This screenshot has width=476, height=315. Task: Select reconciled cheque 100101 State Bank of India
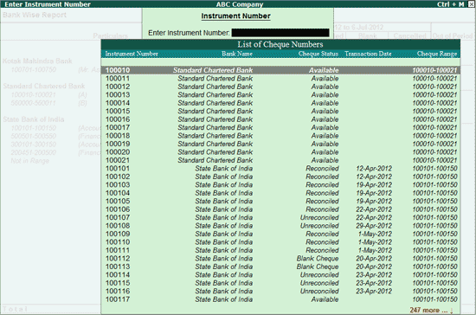click(x=280, y=169)
